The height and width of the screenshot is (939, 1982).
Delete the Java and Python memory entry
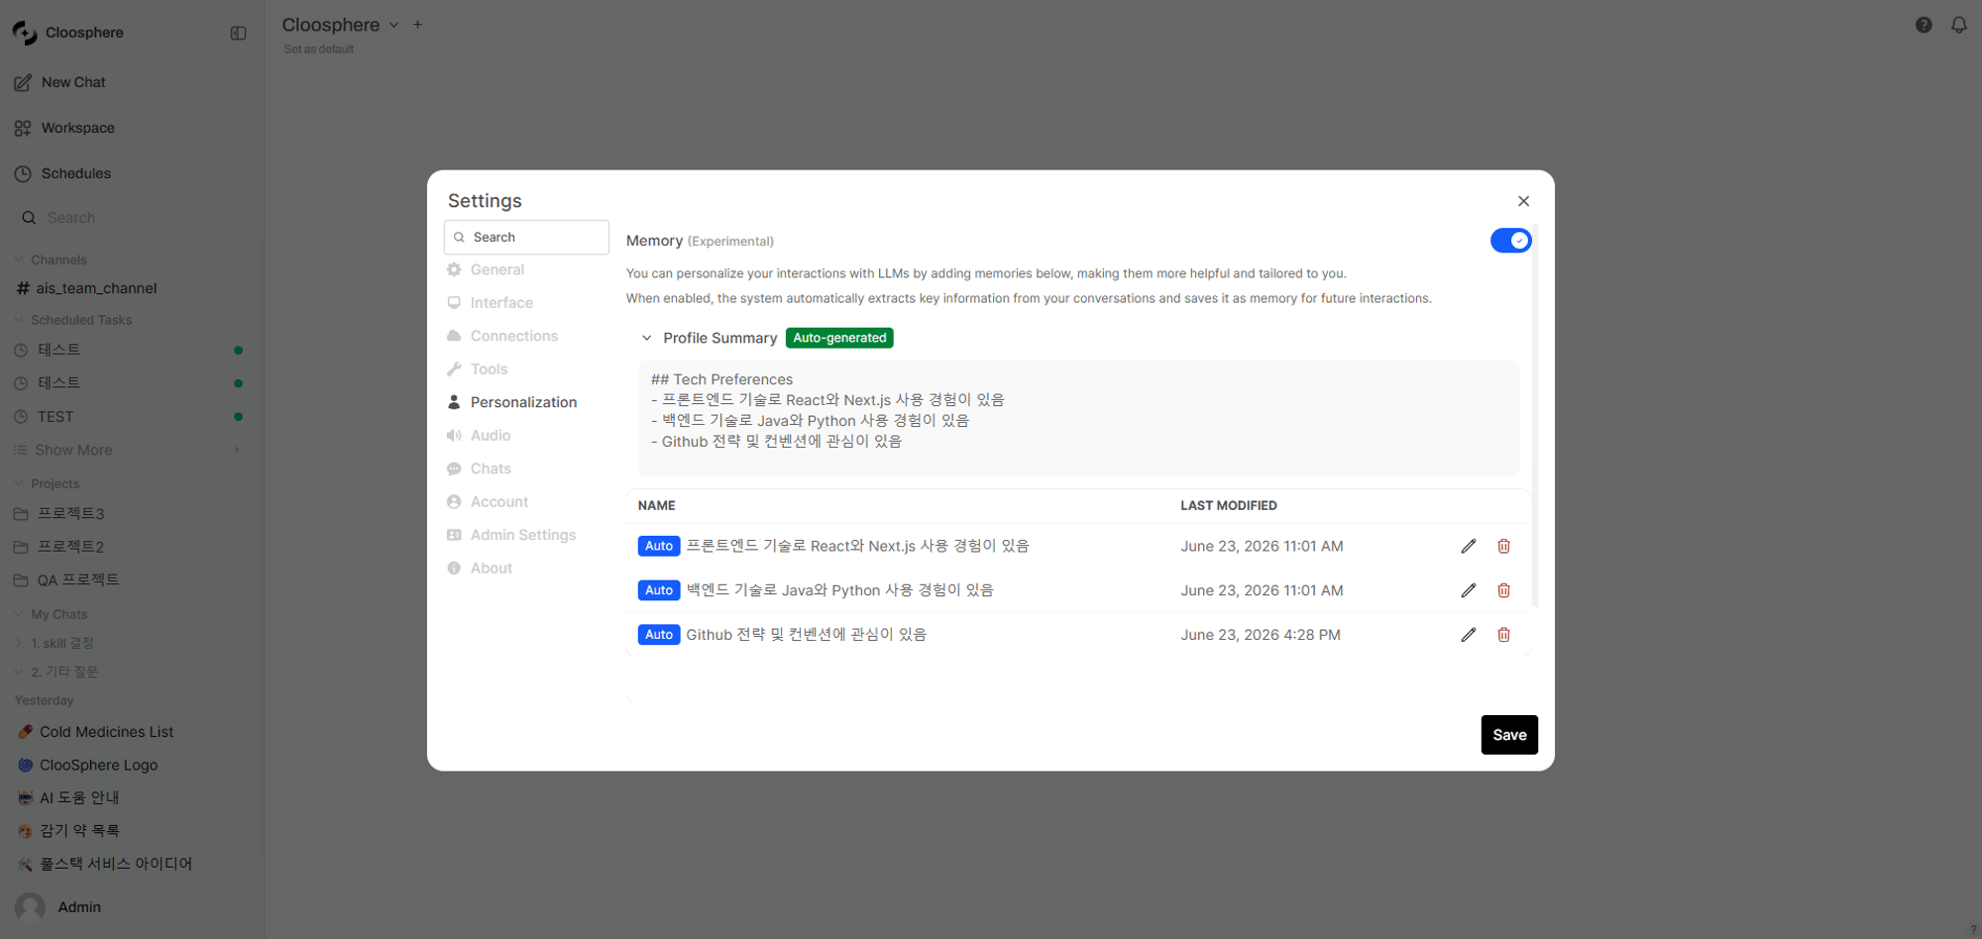1503,590
